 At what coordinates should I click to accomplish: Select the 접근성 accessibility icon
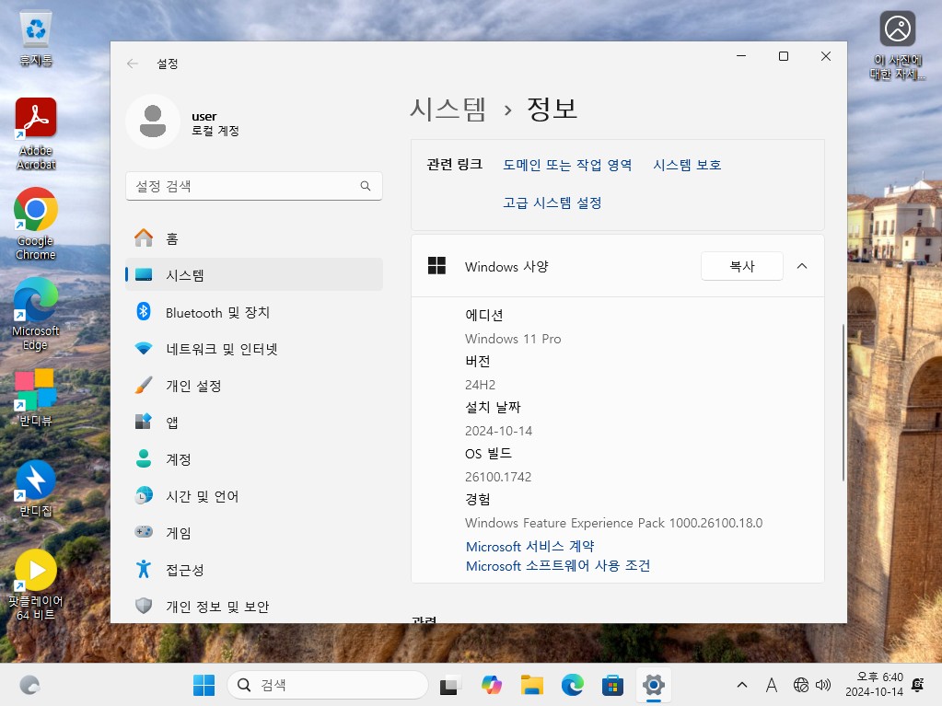(x=144, y=570)
